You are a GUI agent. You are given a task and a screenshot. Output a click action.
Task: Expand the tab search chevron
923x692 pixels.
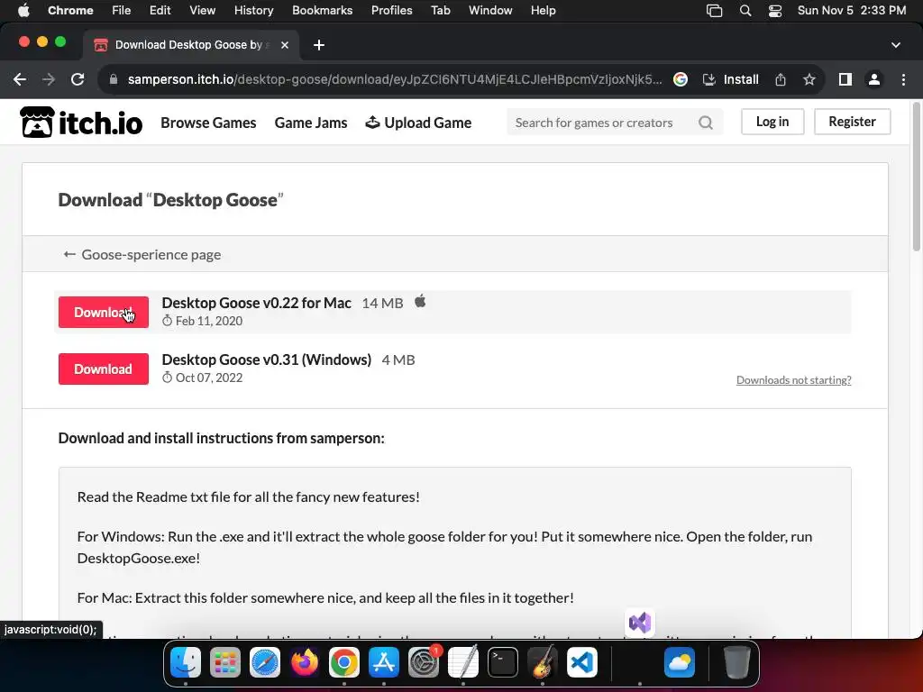896,45
